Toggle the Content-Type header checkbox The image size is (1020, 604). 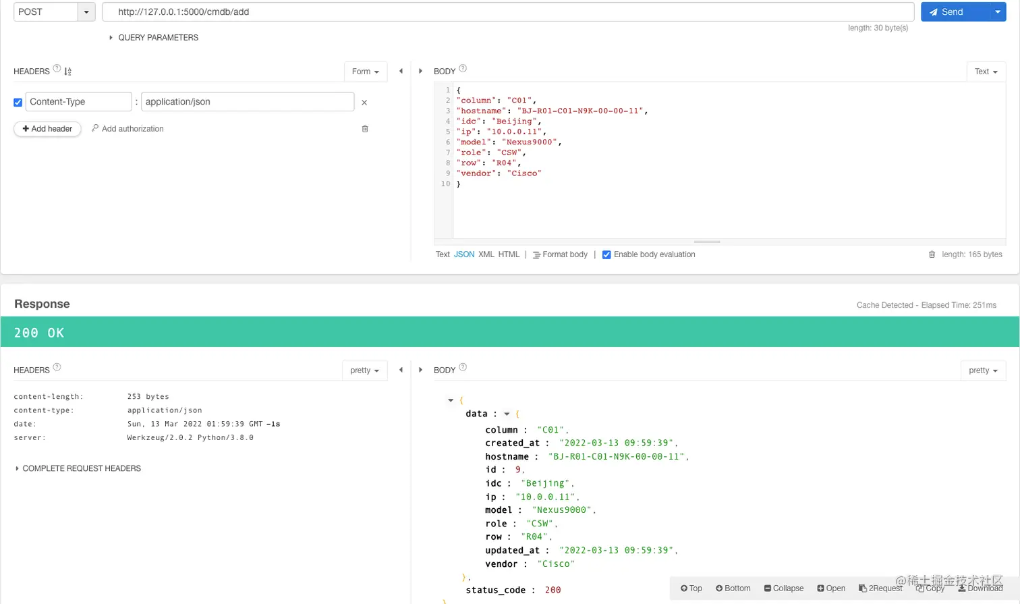point(18,103)
